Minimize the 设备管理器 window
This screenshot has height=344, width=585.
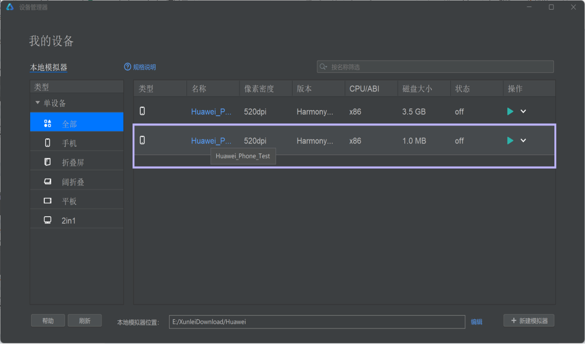[529, 7]
